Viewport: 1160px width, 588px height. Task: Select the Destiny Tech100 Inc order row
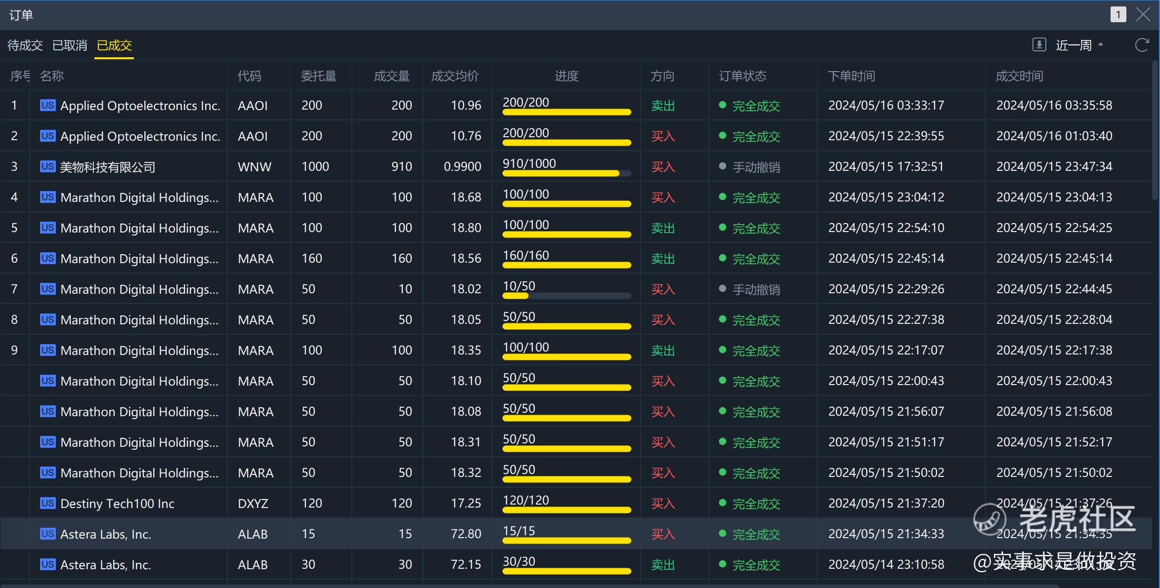576,503
